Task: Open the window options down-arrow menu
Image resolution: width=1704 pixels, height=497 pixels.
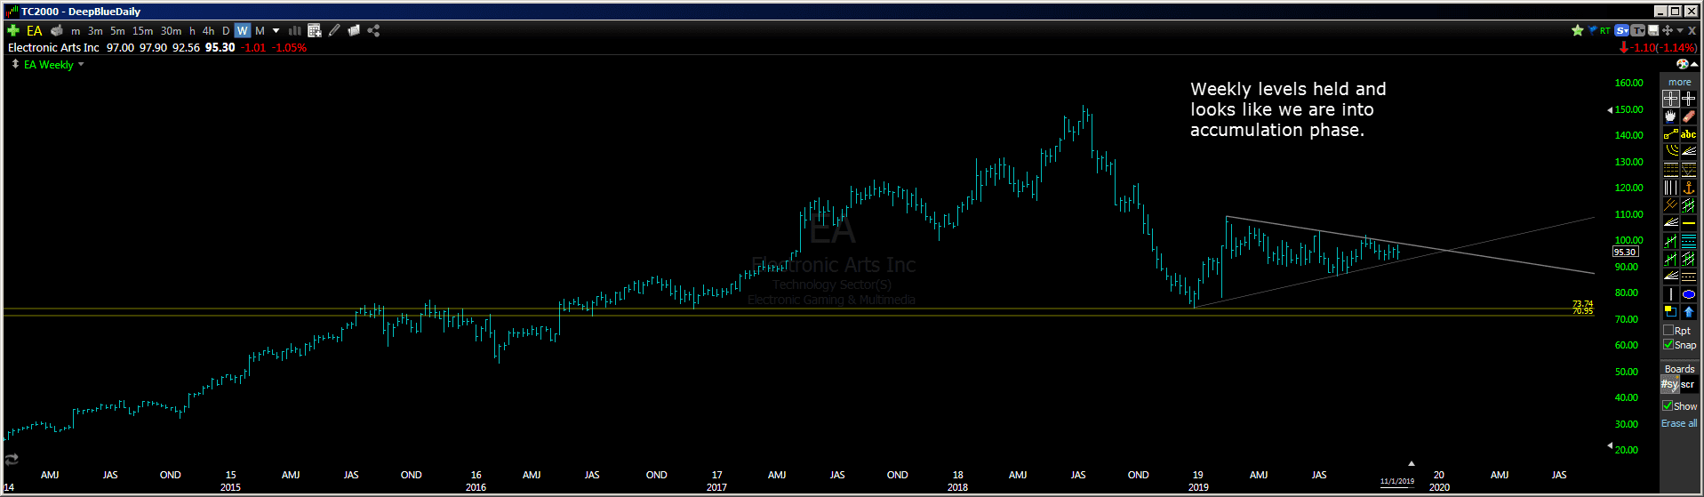Action: point(1680,31)
